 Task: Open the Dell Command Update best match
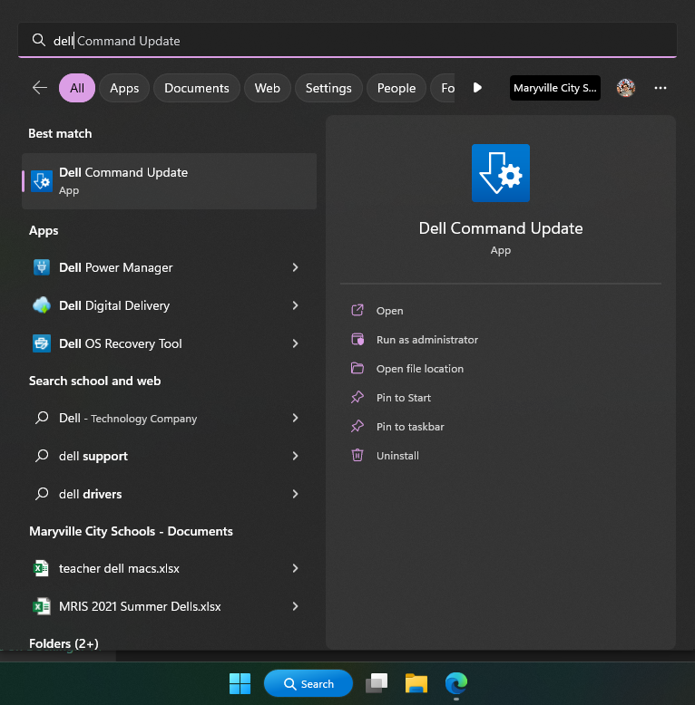[170, 181]
